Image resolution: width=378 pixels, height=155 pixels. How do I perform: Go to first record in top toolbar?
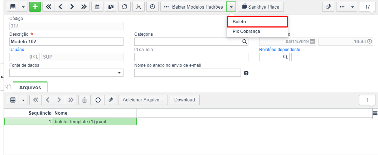pos(48,7)
